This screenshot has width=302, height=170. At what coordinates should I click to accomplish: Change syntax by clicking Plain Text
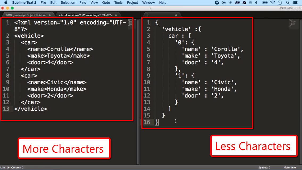[x=290, y=168]
